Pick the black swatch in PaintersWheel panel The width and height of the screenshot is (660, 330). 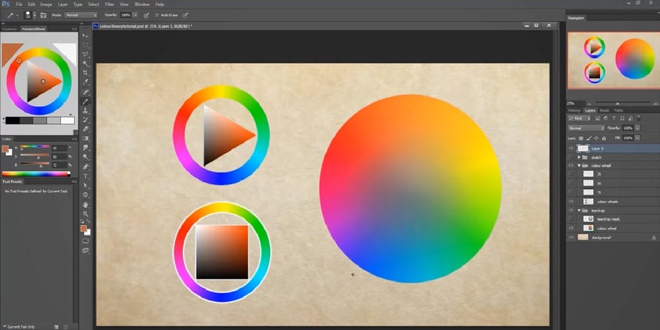13,120
